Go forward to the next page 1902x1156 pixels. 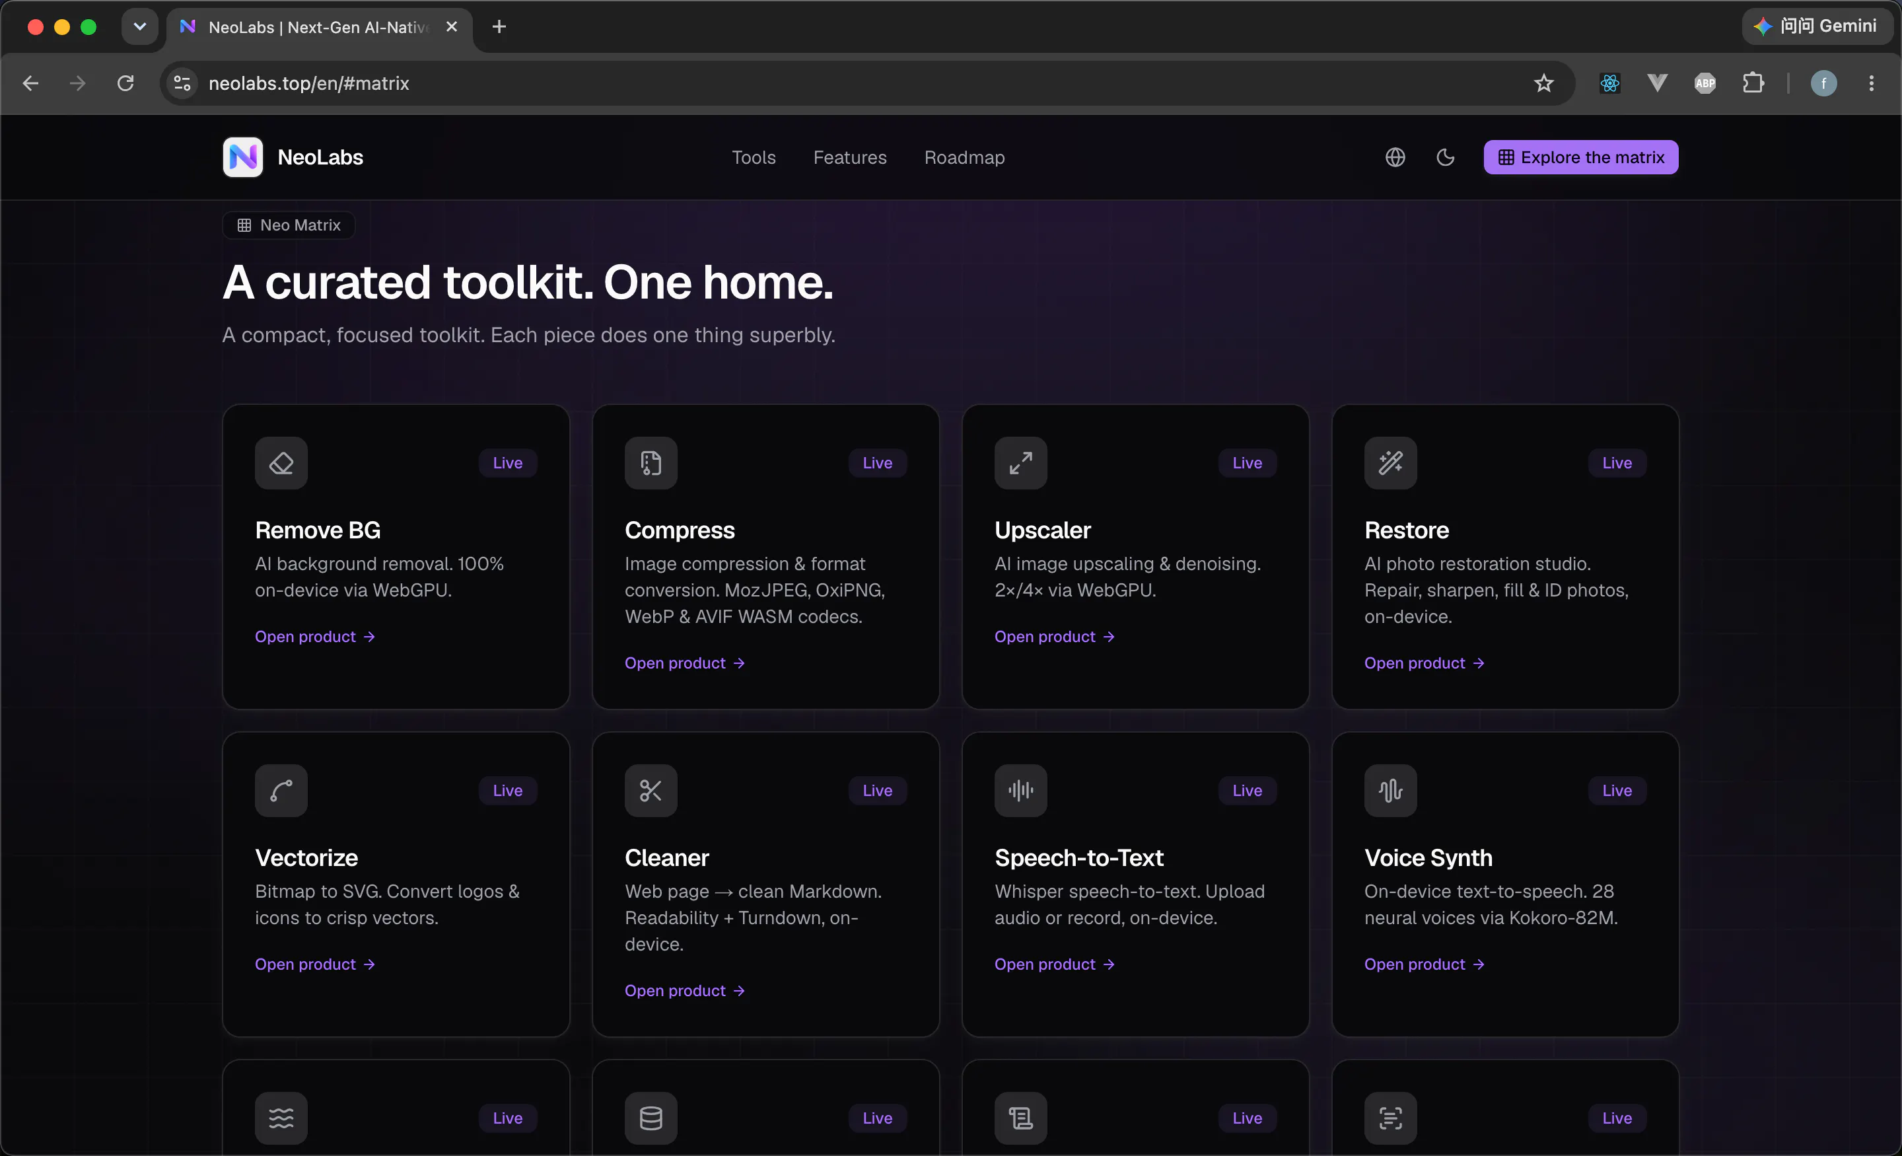77,83
